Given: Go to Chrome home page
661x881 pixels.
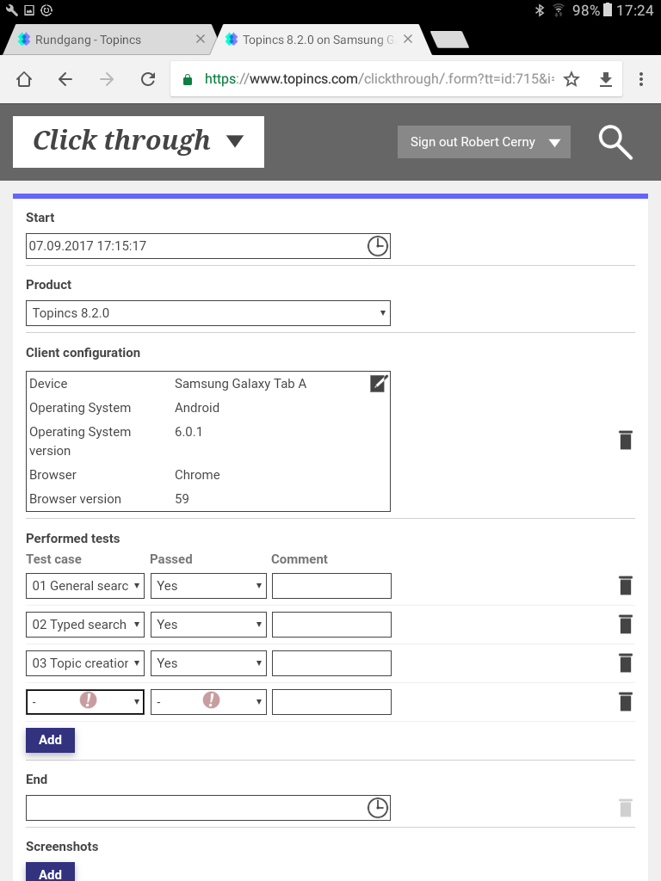Looking at the screenshot, I should [x=24, y=79].
